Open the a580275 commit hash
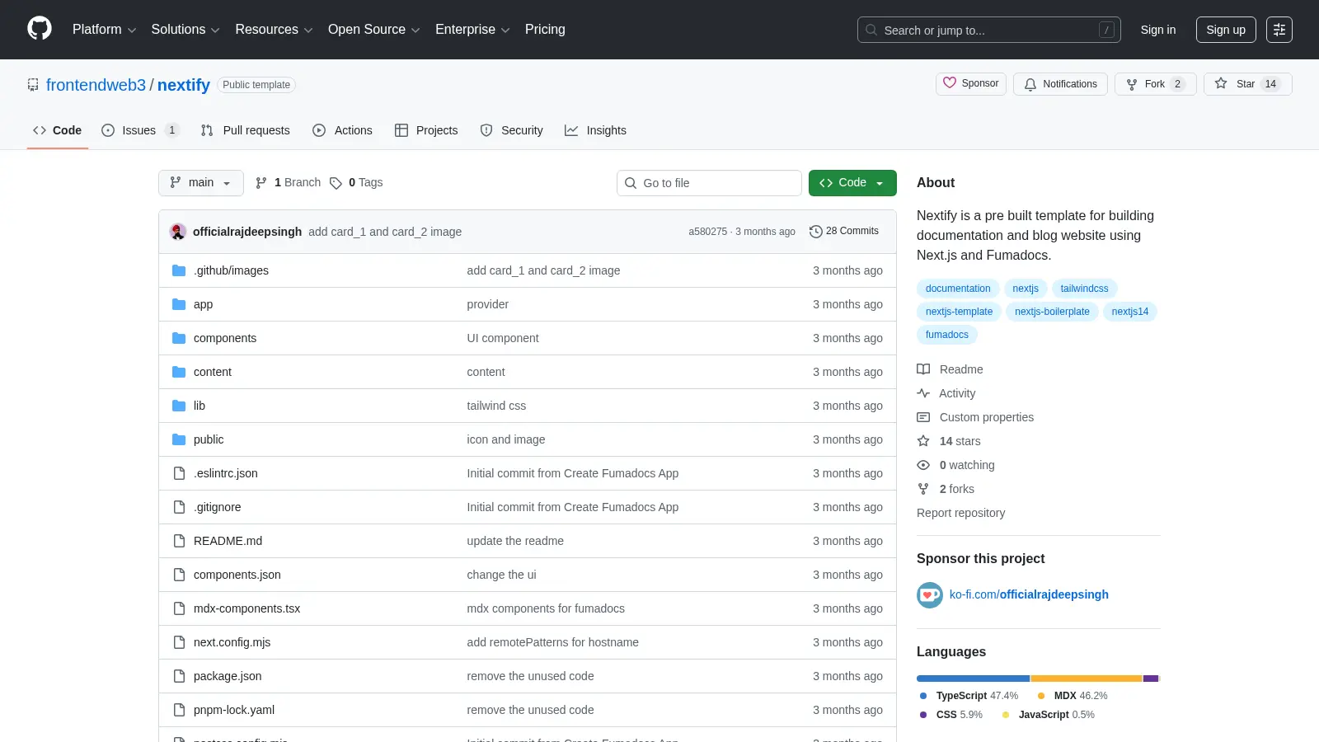Screen dimensions: 1319x742 (x=708, y=232)
